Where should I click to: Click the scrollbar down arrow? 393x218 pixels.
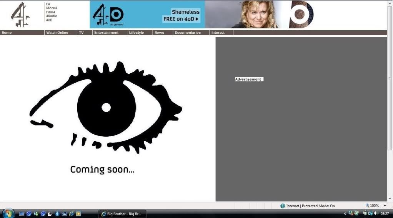(390, 199)
